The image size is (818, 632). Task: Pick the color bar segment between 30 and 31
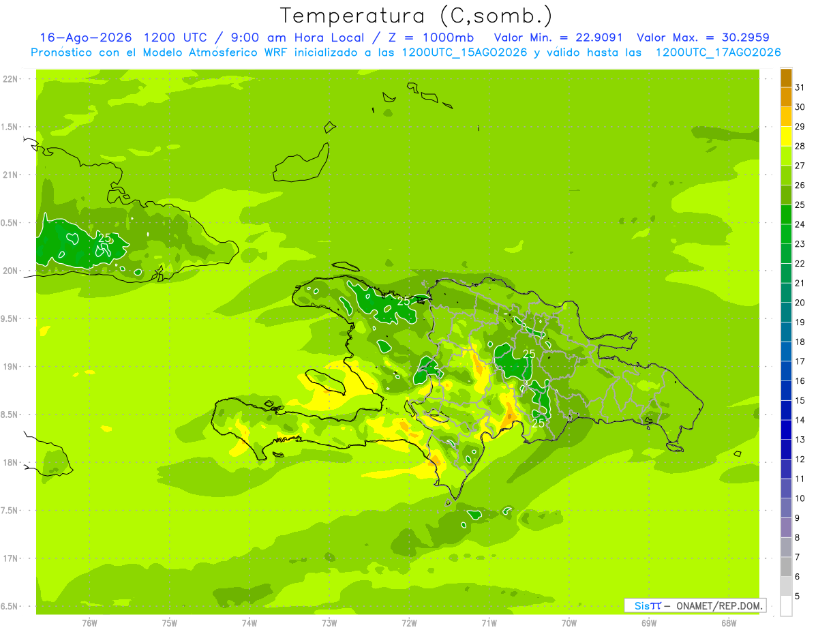pyautogui.click(x=786, y=97)
